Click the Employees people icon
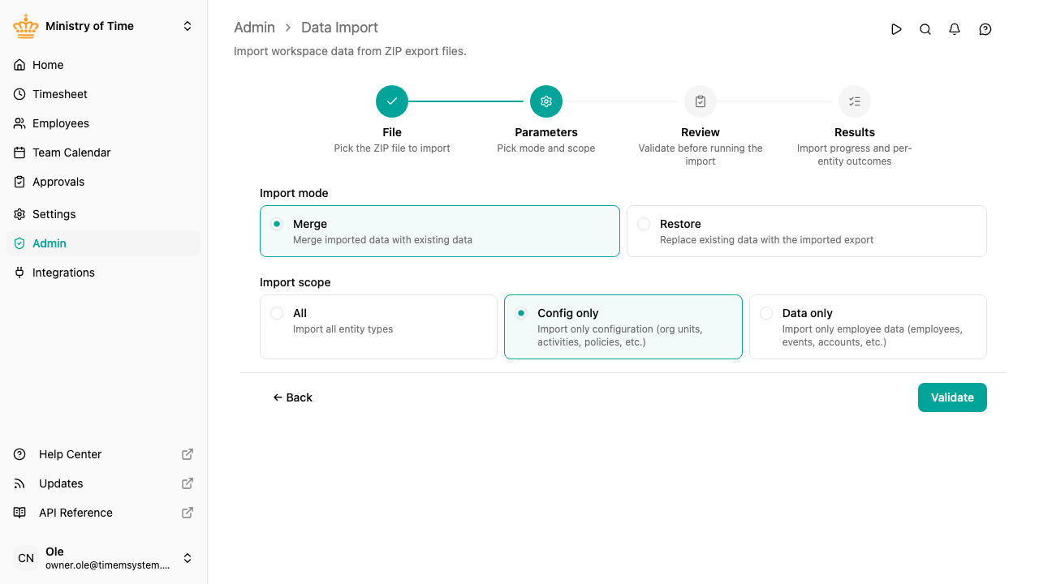The image size is (1039, 584). [x=19, y=123]
